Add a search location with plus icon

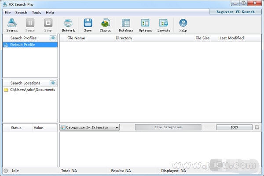tap(53, 83)
